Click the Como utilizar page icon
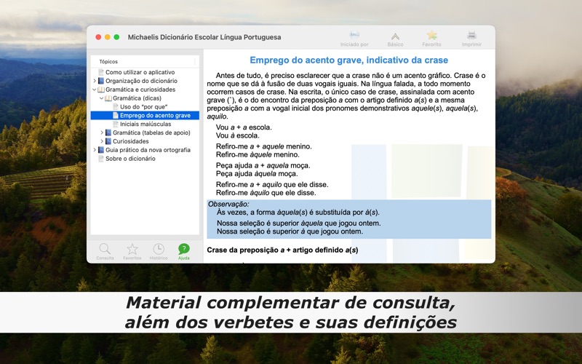582x364 pixels. point(101,72)
